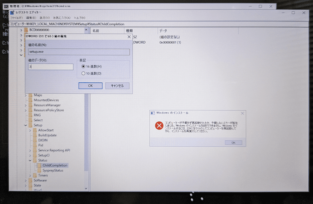Expand the Service Reporting API key
The image size is (313, 204).
30,151
